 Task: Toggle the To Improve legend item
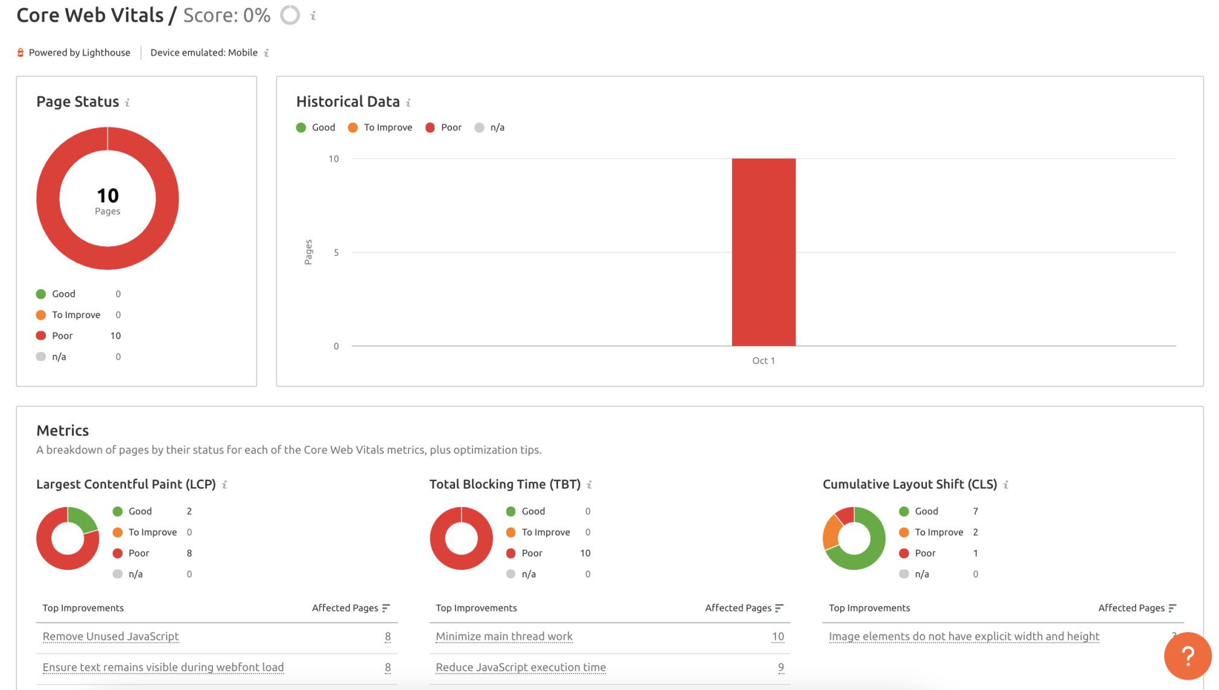[380, 127]
